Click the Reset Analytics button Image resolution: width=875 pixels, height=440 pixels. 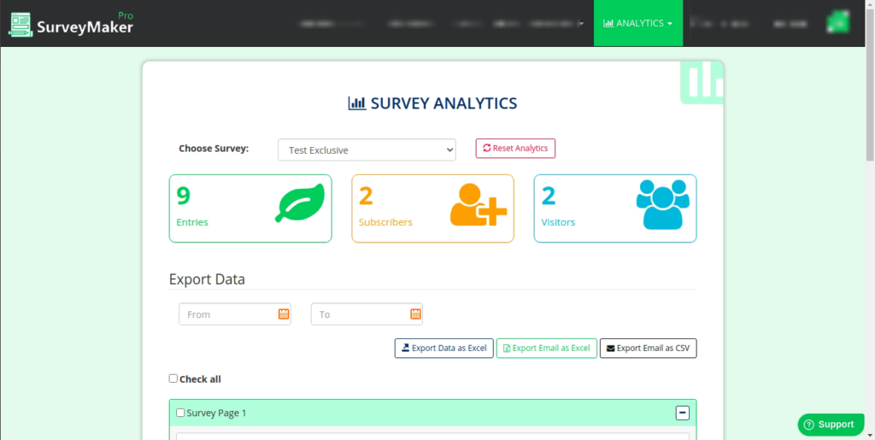coord(515,149)
